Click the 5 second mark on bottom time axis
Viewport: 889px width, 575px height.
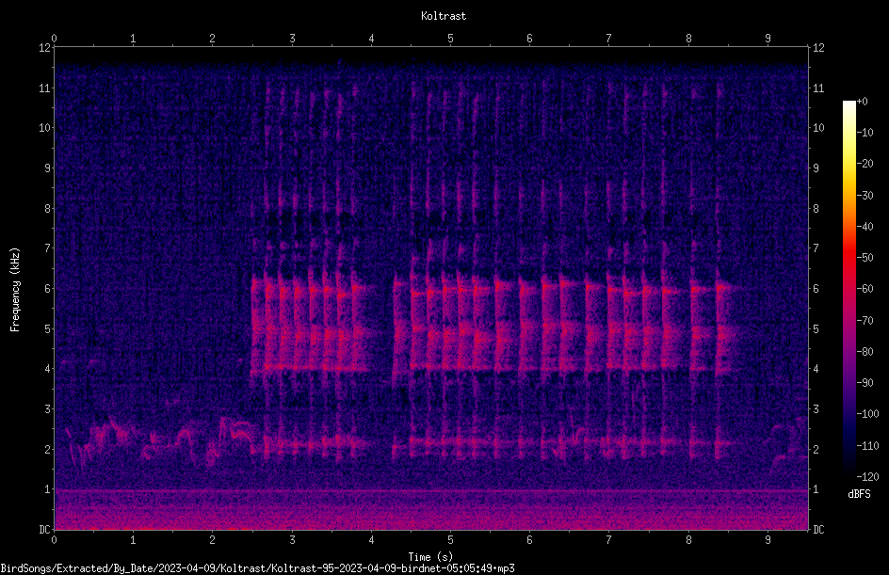(x=450, y=540)
